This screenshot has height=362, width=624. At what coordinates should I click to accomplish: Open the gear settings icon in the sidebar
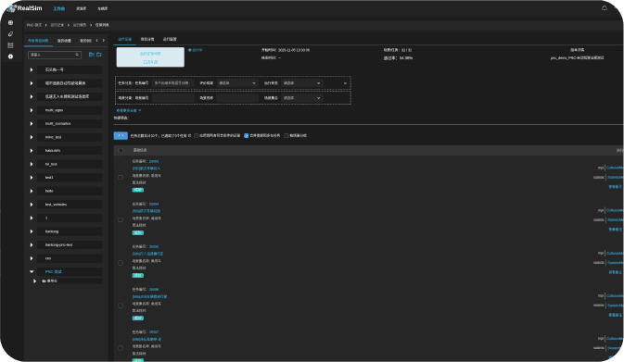(11, 56)
